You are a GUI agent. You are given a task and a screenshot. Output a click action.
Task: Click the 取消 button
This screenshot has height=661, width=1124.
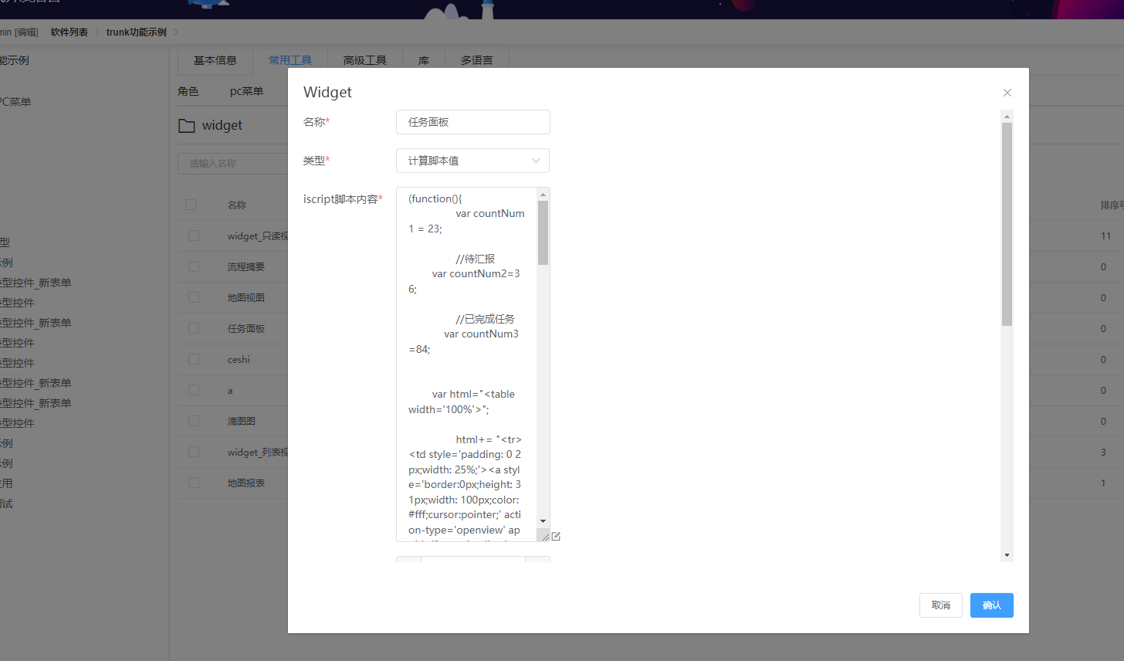click(x=941, y=605)
